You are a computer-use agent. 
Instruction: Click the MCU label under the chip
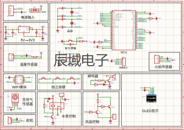(124, 52)
